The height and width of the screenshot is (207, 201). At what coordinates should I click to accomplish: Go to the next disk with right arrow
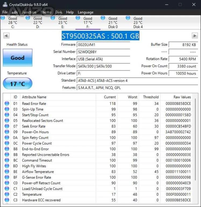195,36
